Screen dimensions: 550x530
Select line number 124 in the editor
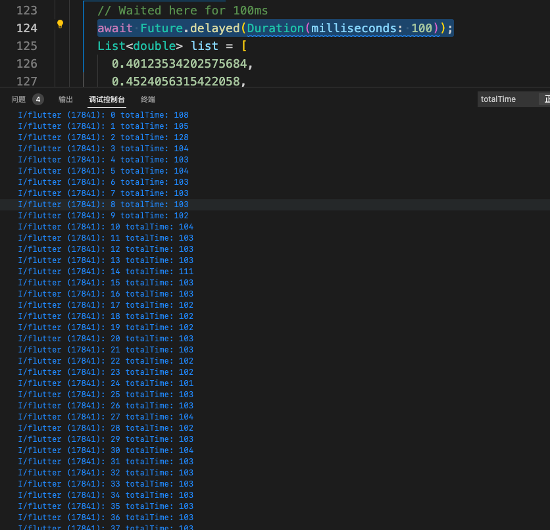point(26,28)
